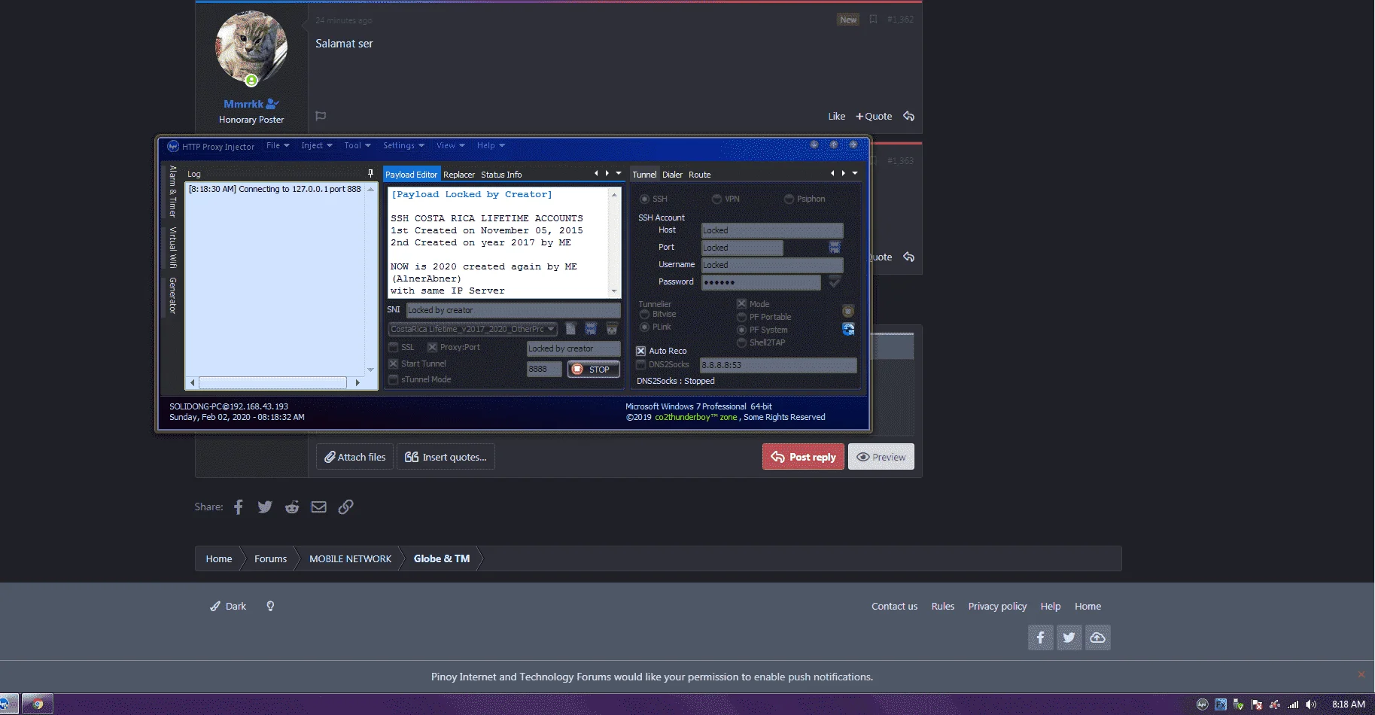Open the View dropdown menu

tap(451, 145)
